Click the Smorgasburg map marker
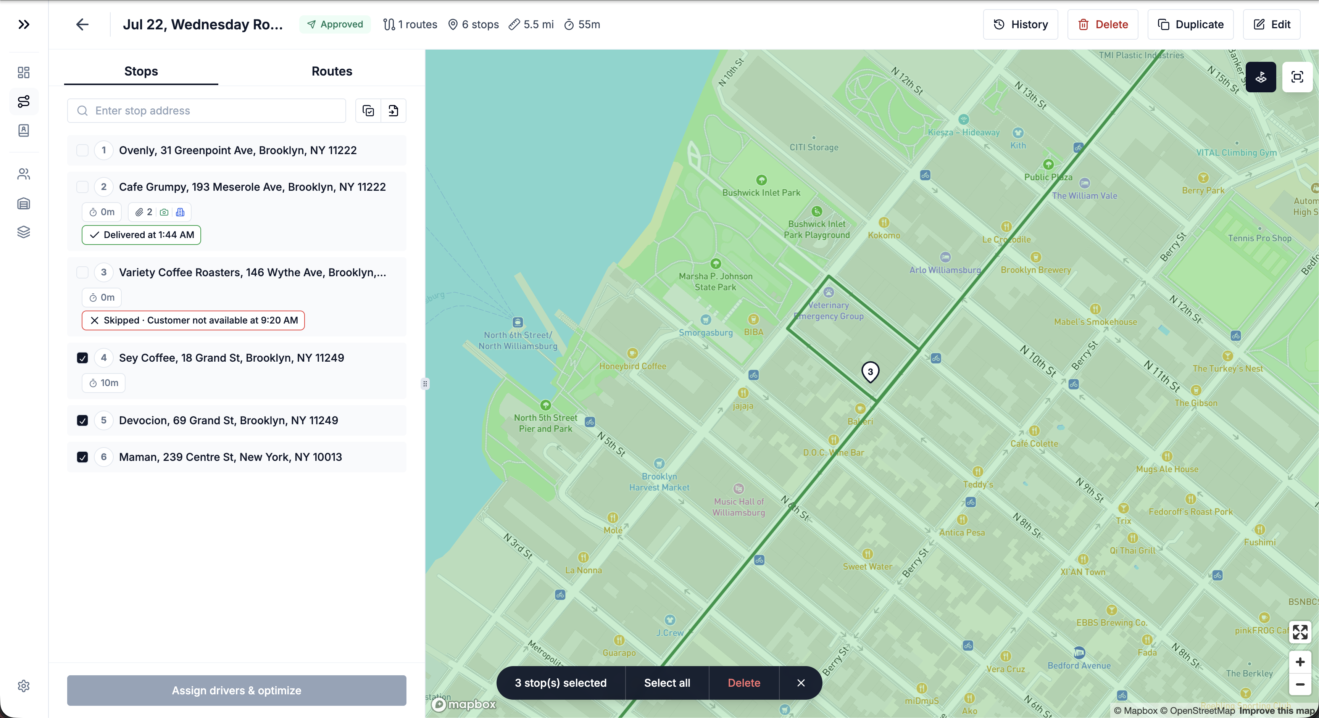 [x=706, y=320]
